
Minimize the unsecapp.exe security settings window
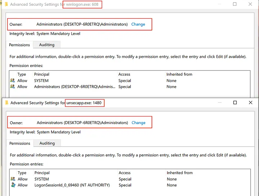tap(219, 102)
